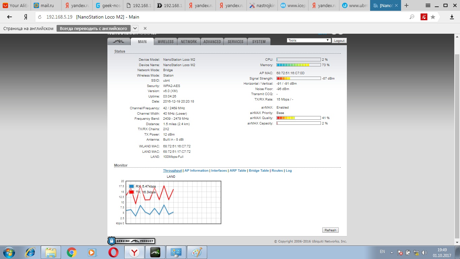Screen dimensions: 460x259
Task: Open the Yandex browser hamburger menu
Action: click(428, 5)
